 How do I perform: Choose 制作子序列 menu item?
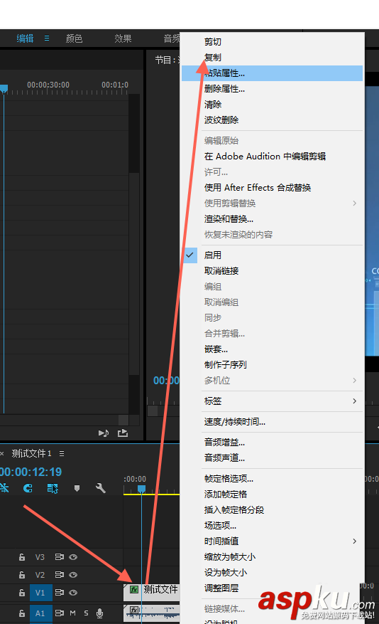coord(273,364)
